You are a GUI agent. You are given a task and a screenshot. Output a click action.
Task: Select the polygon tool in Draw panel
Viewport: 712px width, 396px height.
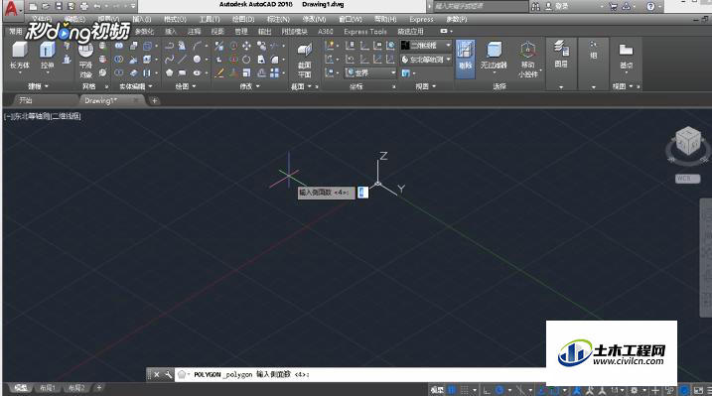click(x=170, y=72)
